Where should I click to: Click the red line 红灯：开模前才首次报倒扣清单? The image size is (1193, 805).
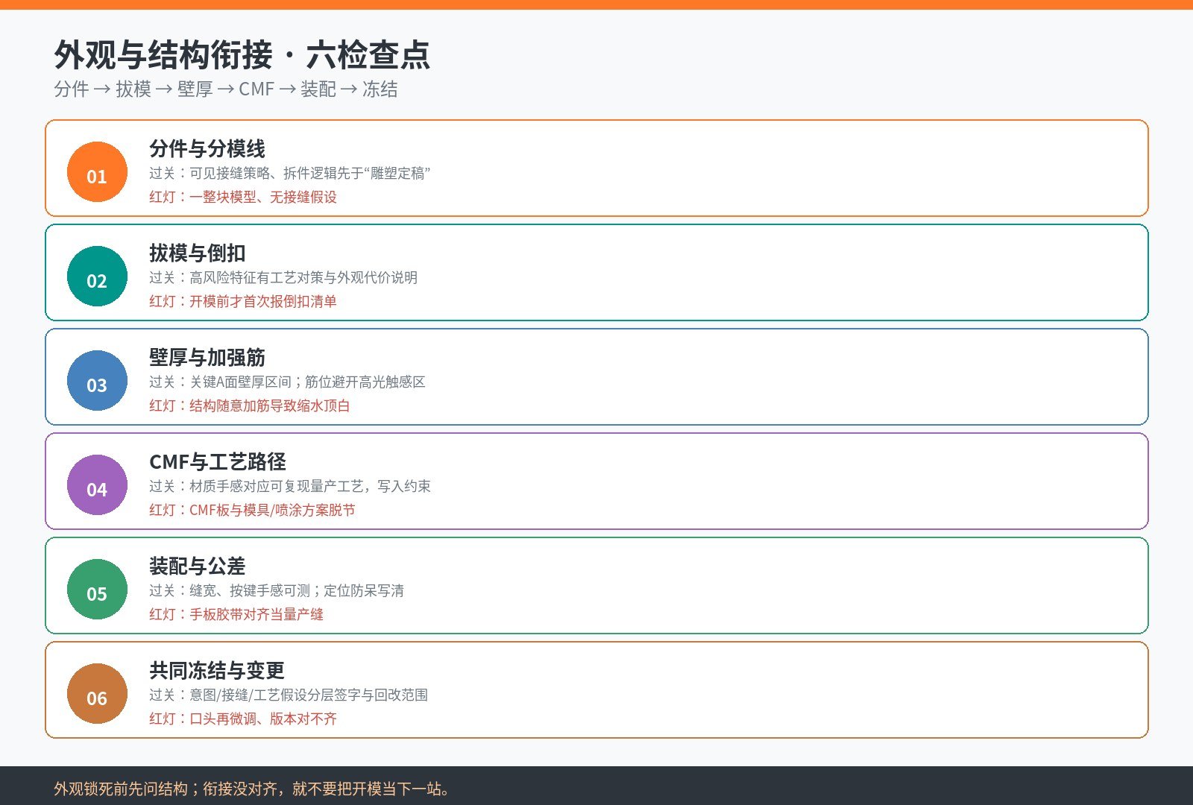pyautogui.click(x=243, y=301)
